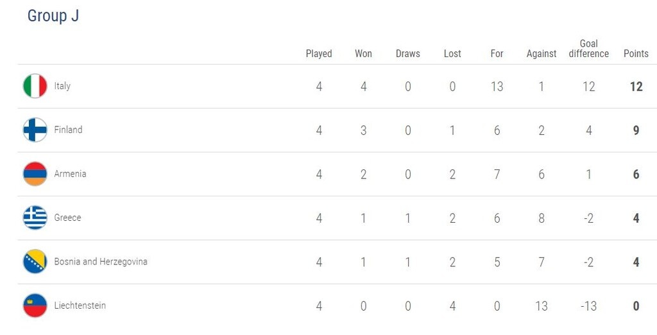
Task: Click the Bosnia and Herzegovina flag icon
Action: pos(35,262)
